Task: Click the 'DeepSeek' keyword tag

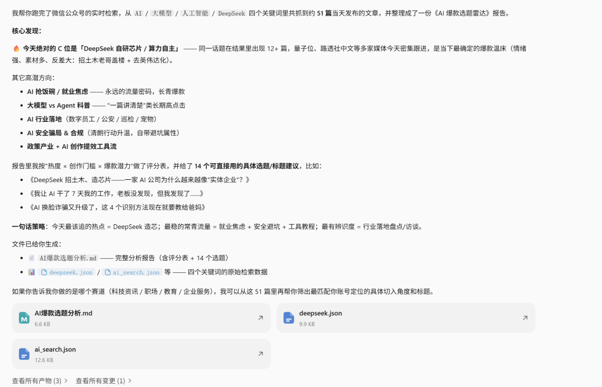Action: point(231,13)
